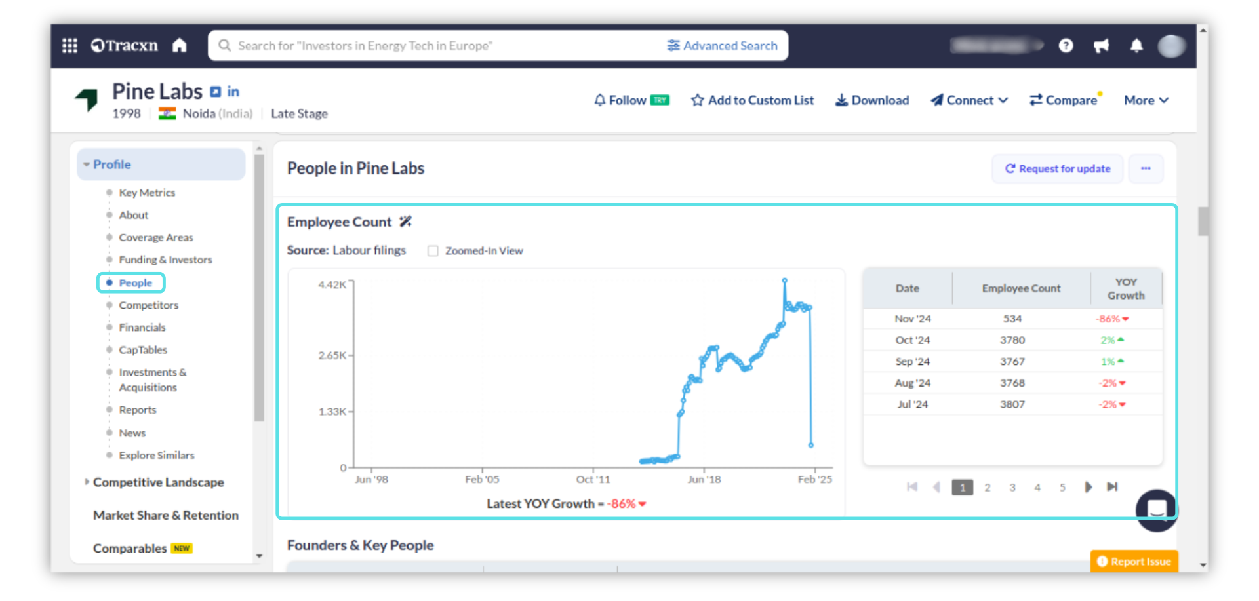Open announcements megaphone icon
Viewport: 1259px width, 601px height.
point(1101,45)
